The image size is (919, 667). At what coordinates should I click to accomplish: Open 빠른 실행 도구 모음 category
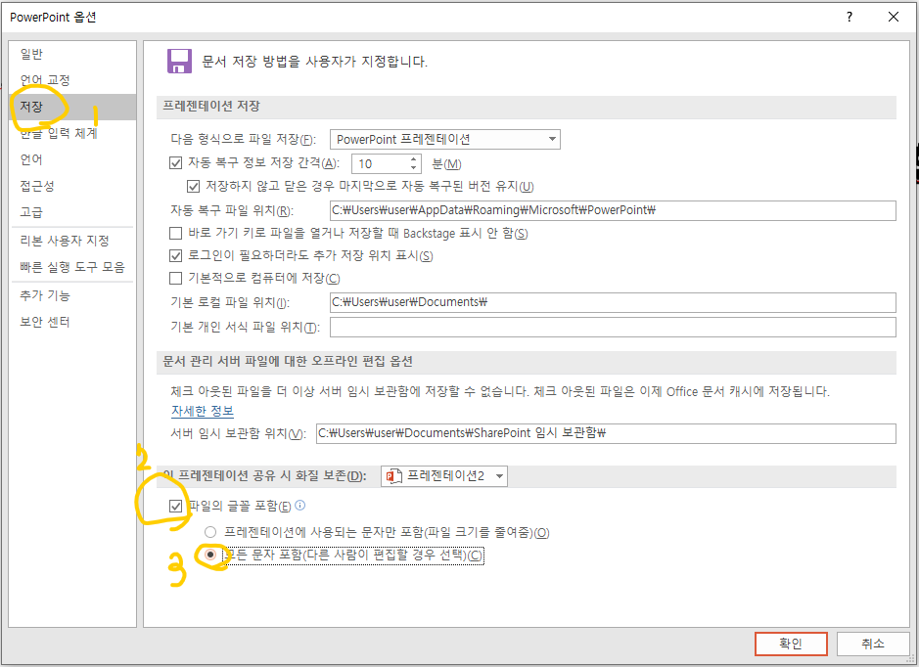72,267
